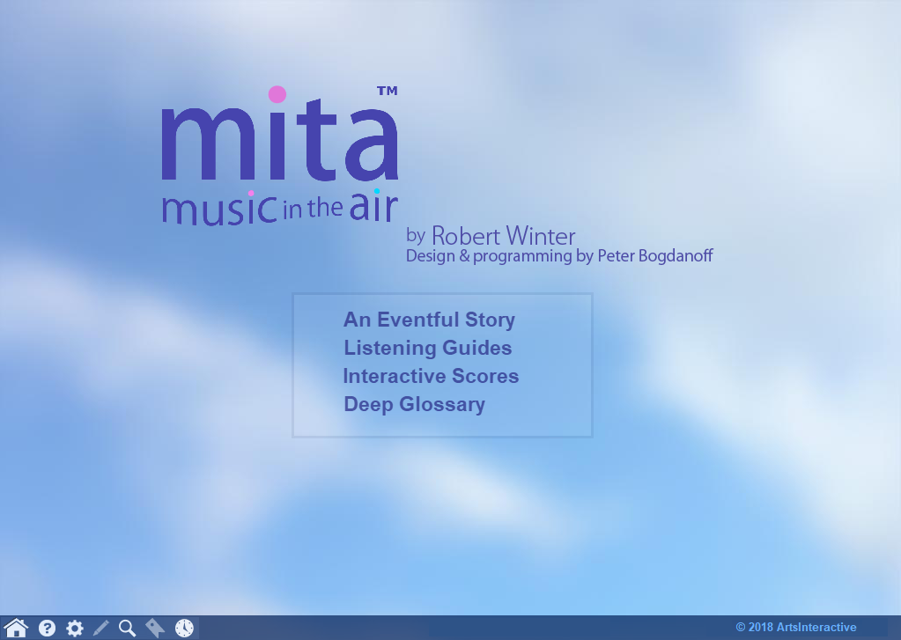Open the bookmark tag icon
The height and width of the screenshot is (640, 901).
point(155,628)
